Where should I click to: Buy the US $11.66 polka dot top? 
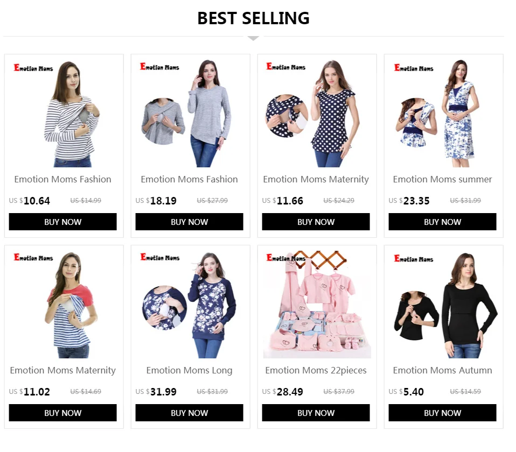click(316, 222)
